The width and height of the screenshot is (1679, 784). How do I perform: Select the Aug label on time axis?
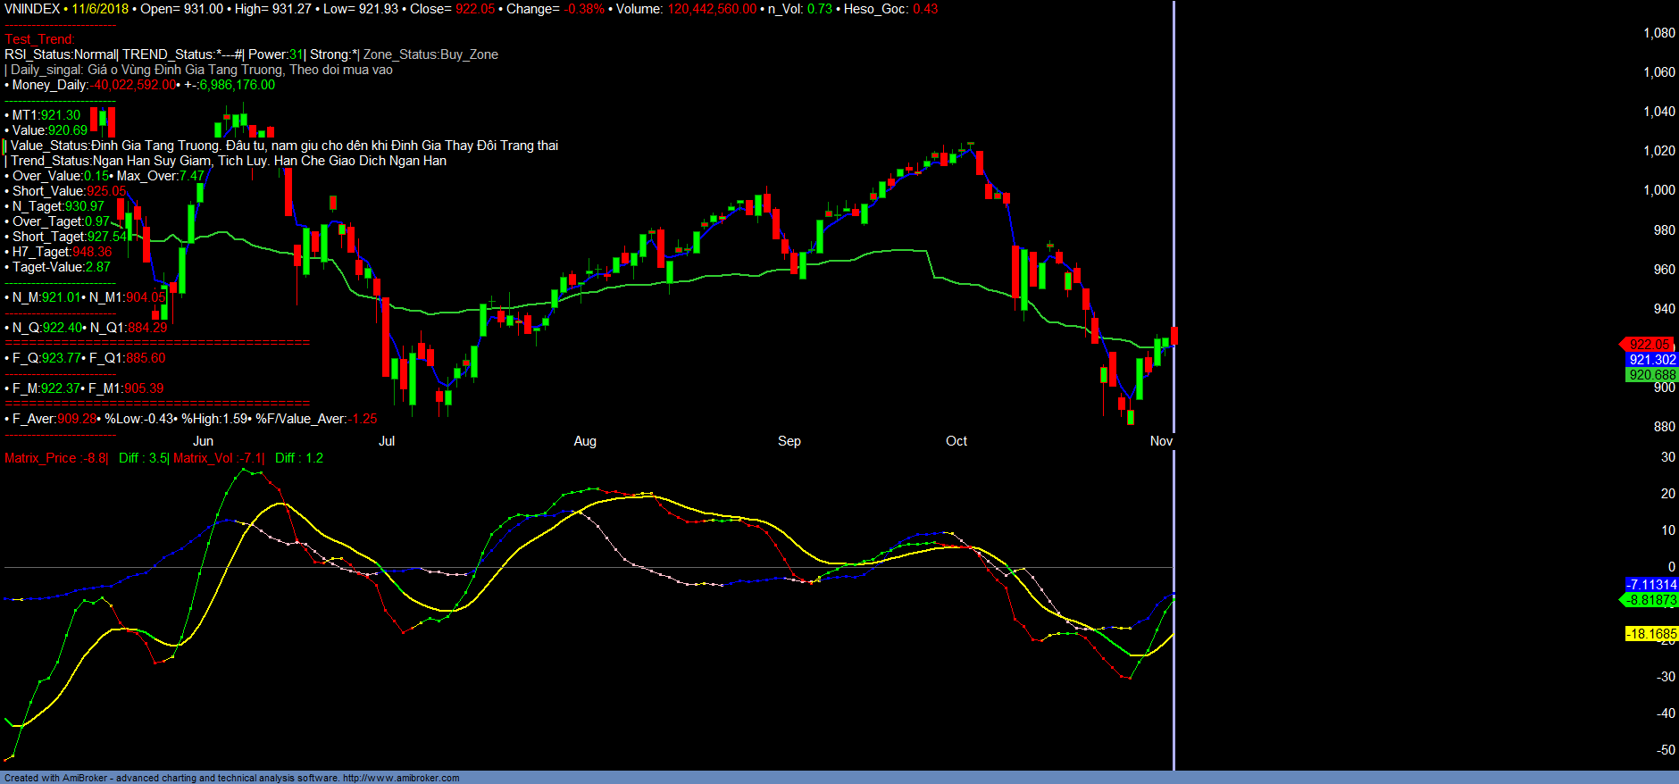click(585, 441)
